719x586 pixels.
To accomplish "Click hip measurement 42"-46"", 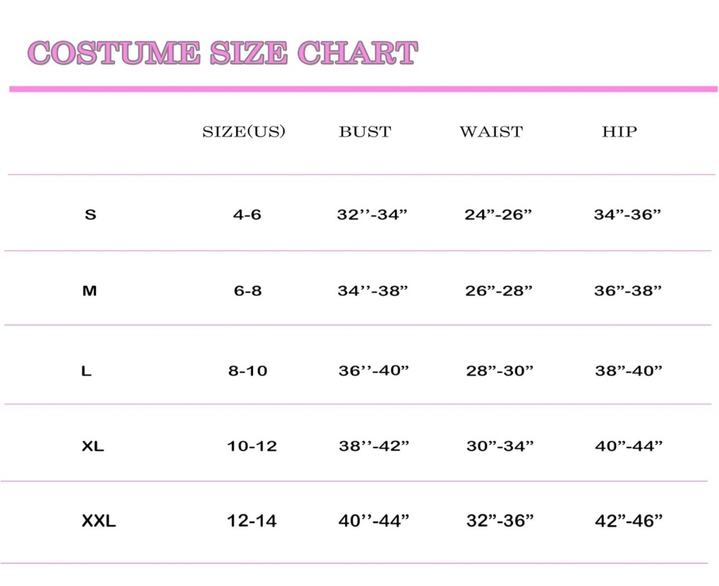I will [x=629, y=521].
